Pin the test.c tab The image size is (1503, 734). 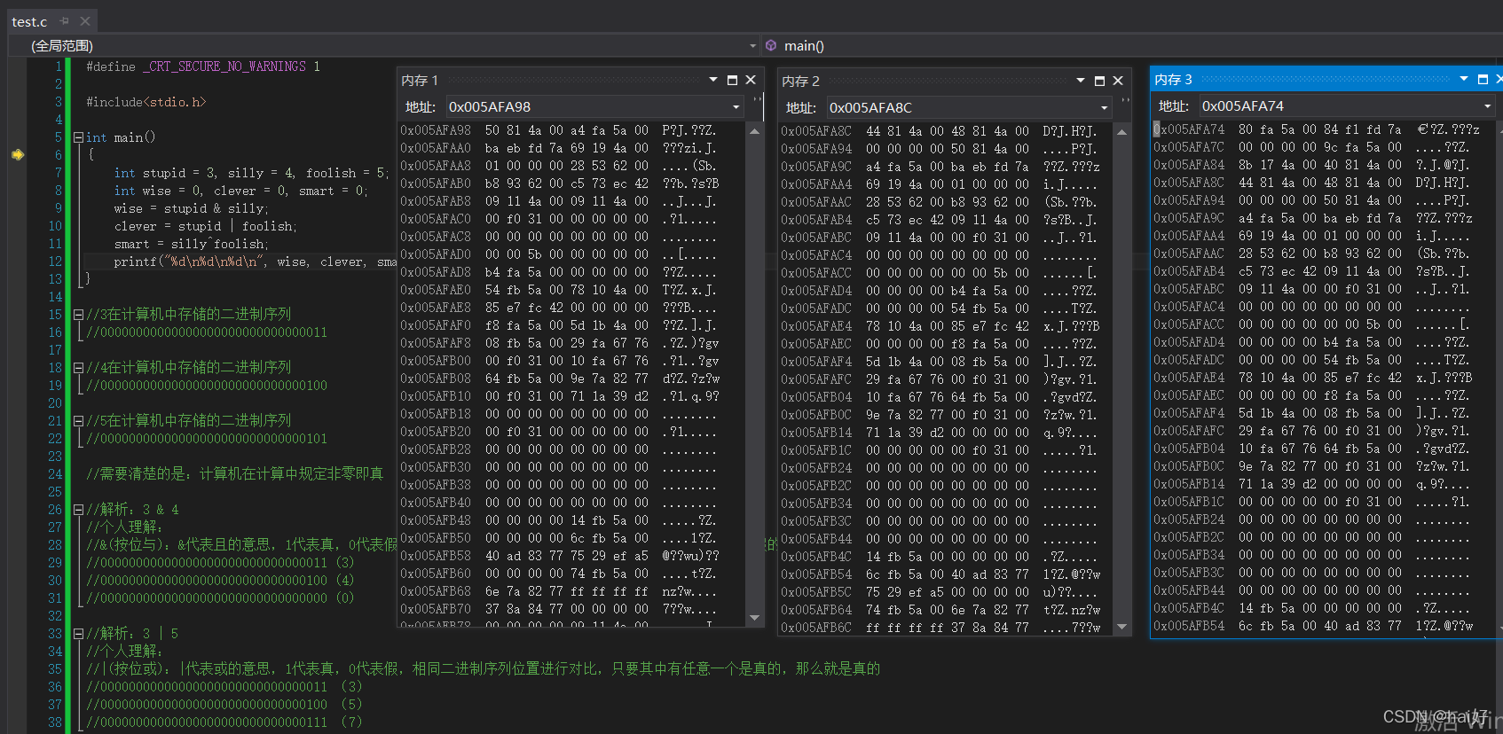[65, 21]
